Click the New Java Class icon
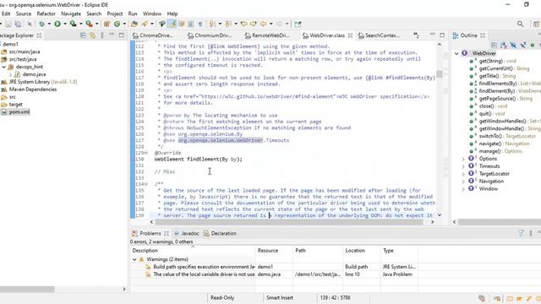This screenshot has width=541, height=304. [x=117, y=24]
